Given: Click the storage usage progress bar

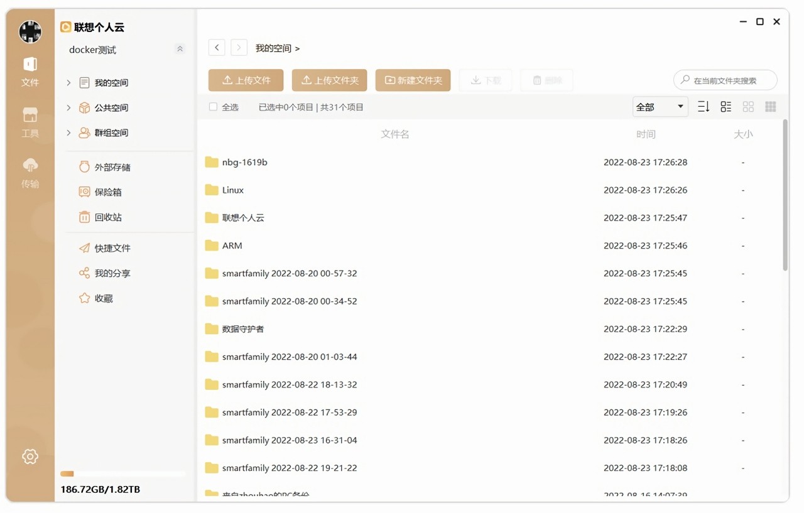Looking at the screenshot, I should 122,474.
